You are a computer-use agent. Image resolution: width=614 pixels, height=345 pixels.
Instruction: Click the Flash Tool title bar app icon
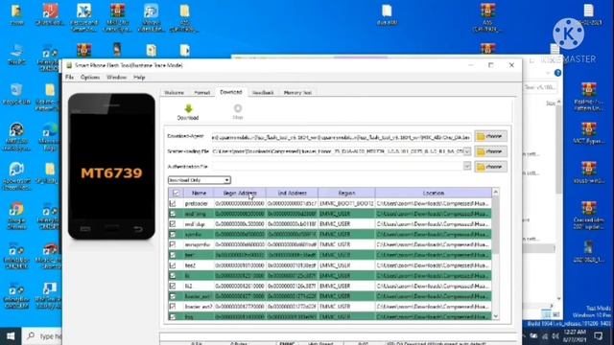click(69, 65)
